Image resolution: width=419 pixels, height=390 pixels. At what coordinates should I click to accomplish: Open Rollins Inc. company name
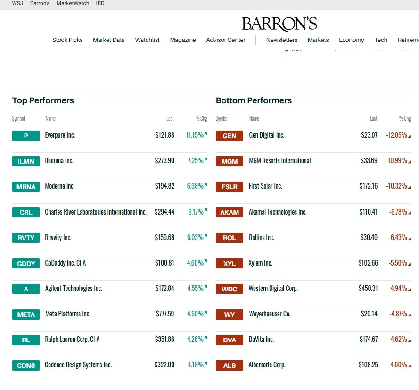tap(262, 237)
